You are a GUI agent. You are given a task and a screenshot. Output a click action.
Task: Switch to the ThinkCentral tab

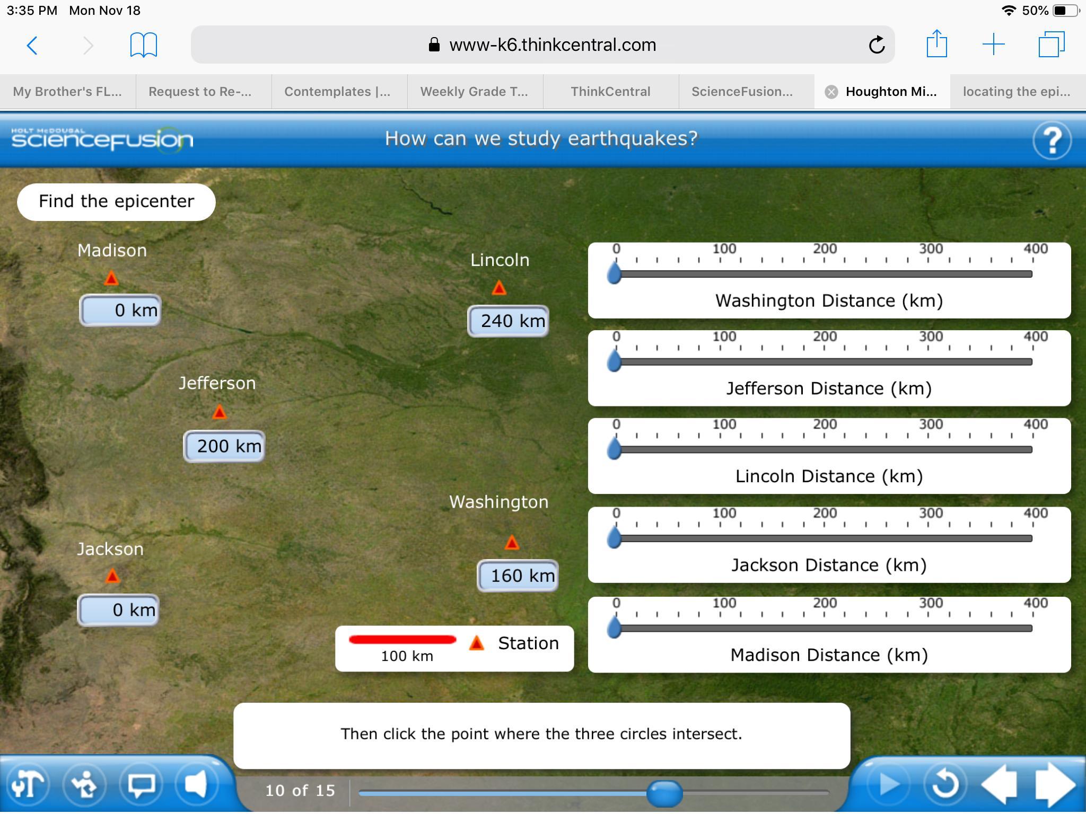610,92
